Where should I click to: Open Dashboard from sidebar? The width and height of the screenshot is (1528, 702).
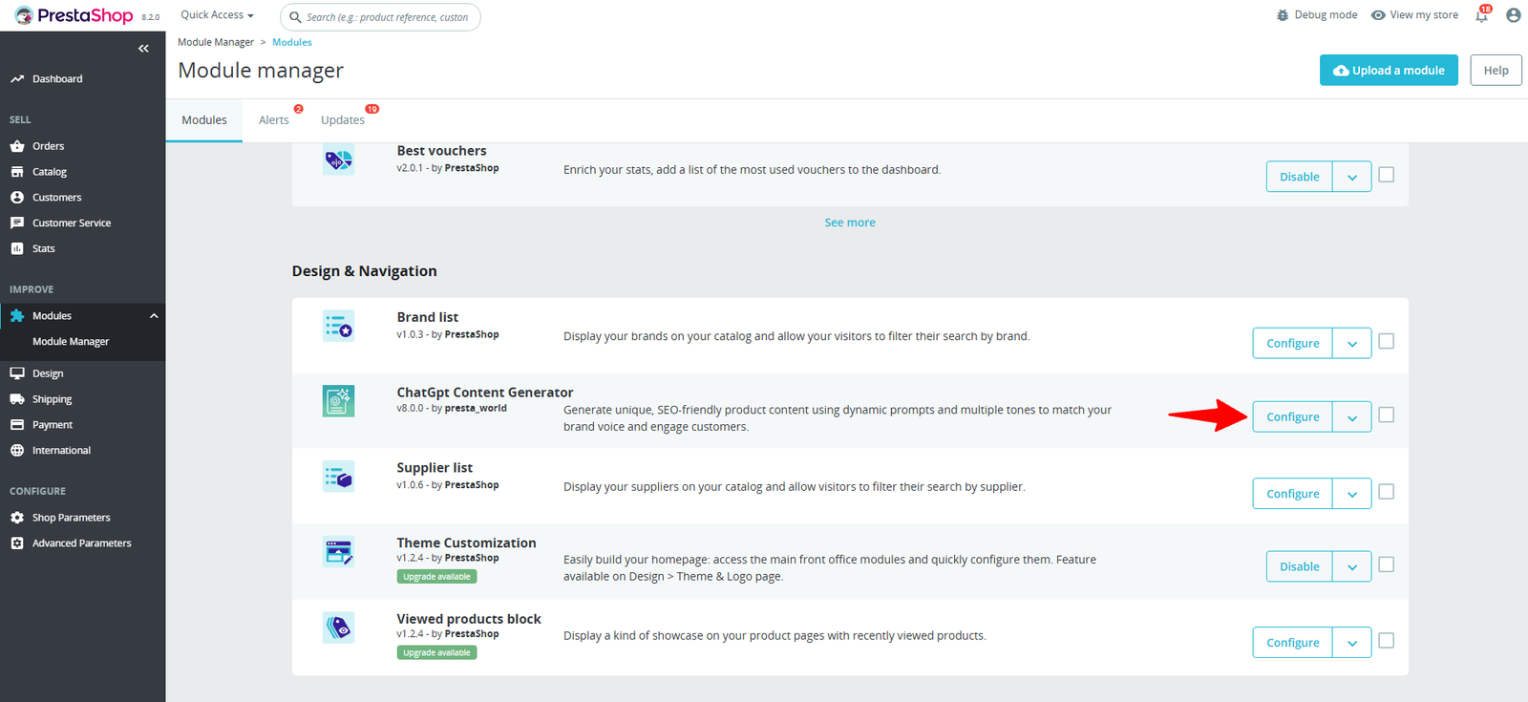pos(57,79)
